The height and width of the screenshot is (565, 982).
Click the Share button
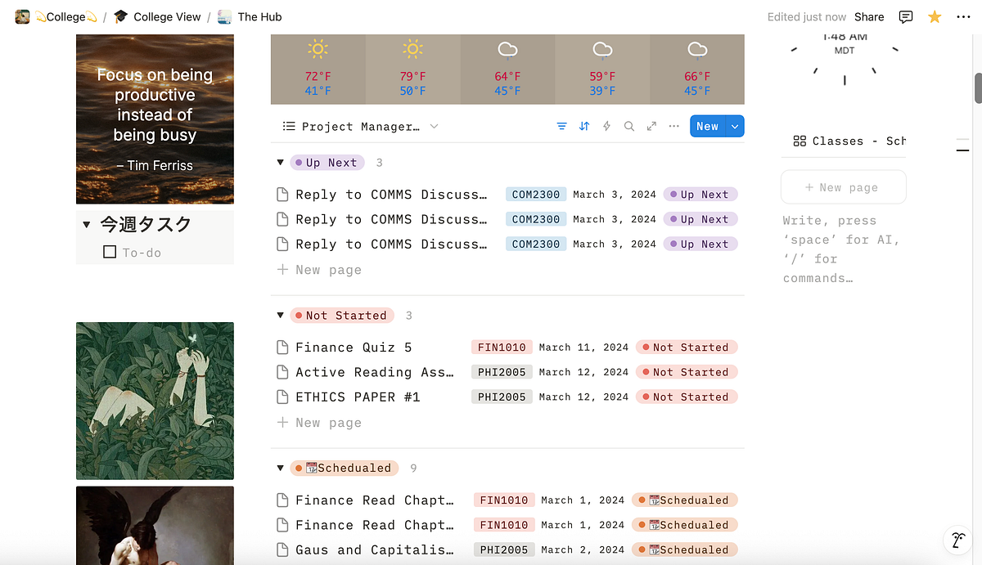(x=869, y=17)
